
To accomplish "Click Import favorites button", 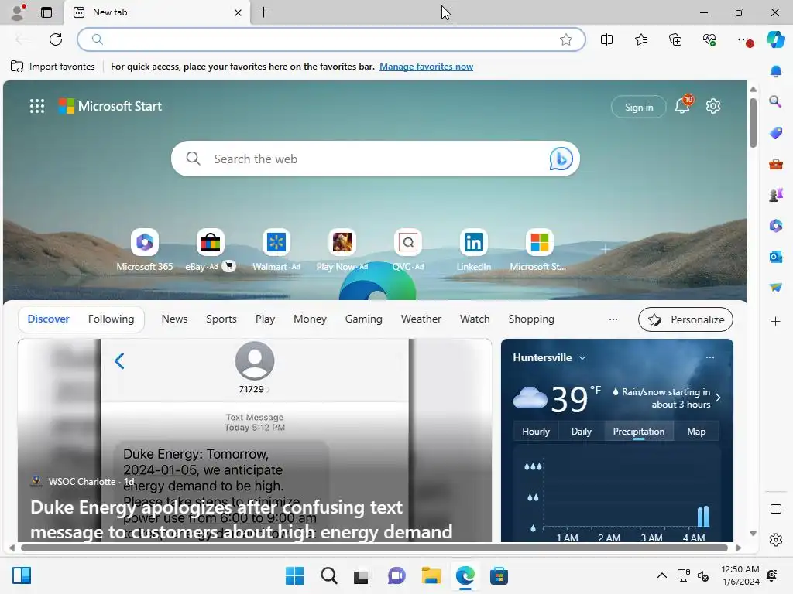I will (53, 67).
